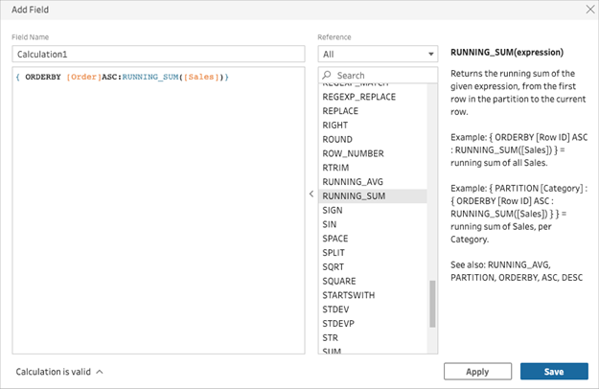Close the Add Field dialog
Screen dimensions: 599x389
pos(589,10)
